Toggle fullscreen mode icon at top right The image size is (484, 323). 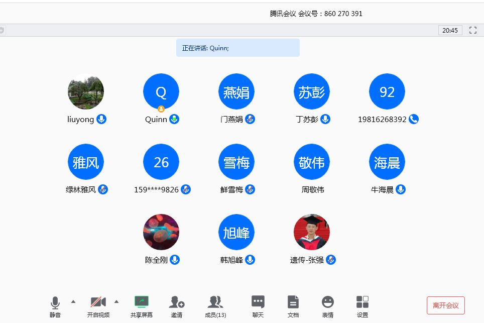tap(473, 30)
